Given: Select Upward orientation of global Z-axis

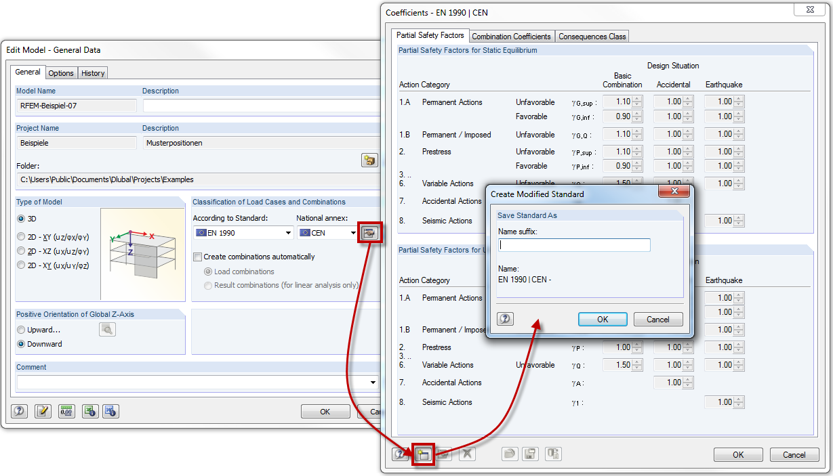Looking at the screenshot, I should click(x=21, y=330).
